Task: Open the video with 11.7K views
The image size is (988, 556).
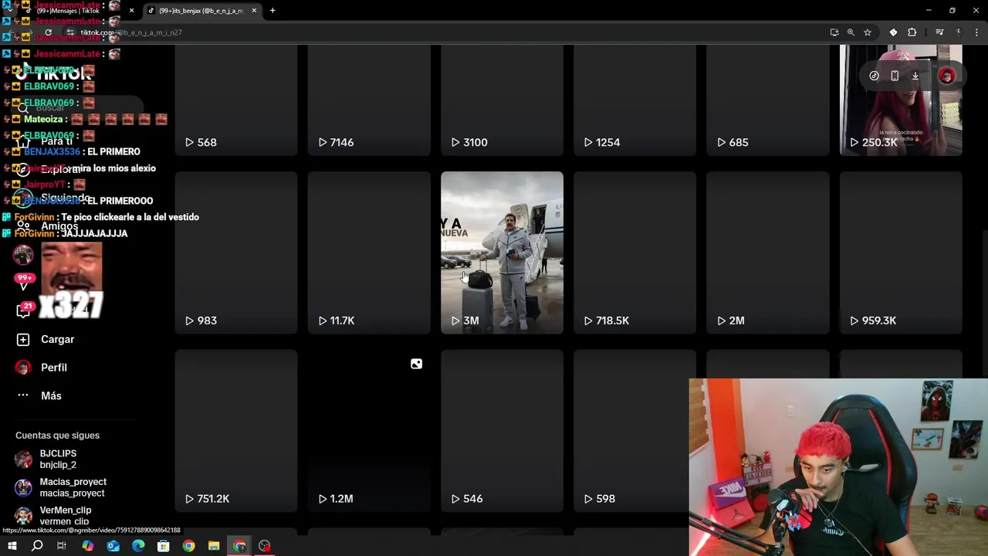Action: click(369, 253)
